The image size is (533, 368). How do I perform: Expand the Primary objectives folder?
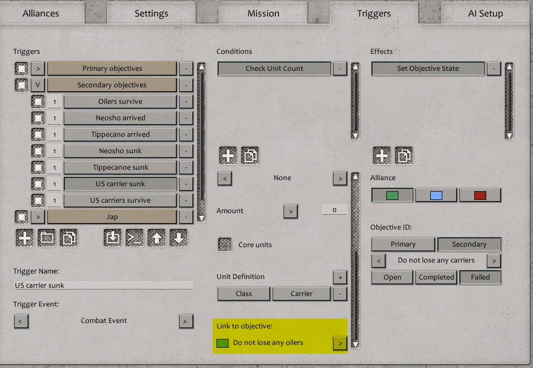click(x=38, y=69)
